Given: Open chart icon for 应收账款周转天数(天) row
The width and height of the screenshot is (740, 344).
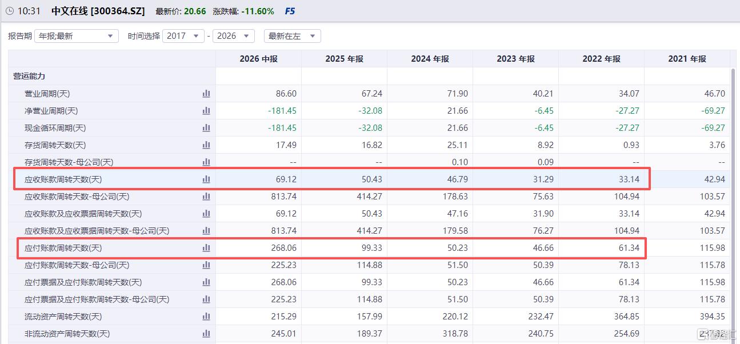Looking at the screenshot, I should tap(206, 179).
